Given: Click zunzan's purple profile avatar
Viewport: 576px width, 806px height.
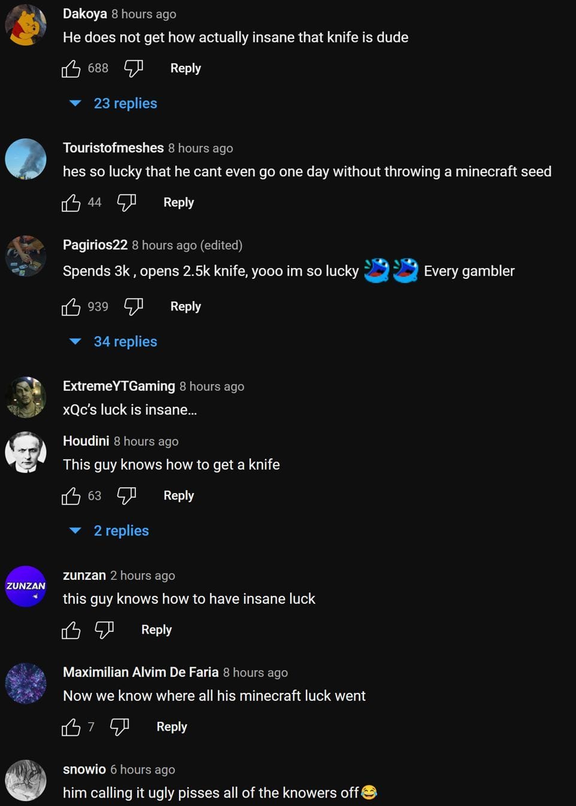Looking at the screenshot, I should (x=26, y=586).
